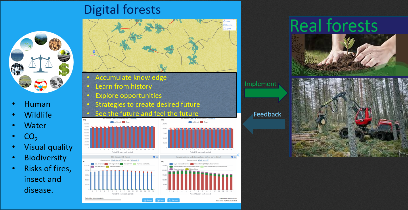Click the Explore opportunities bullet

tap(129, 96)
